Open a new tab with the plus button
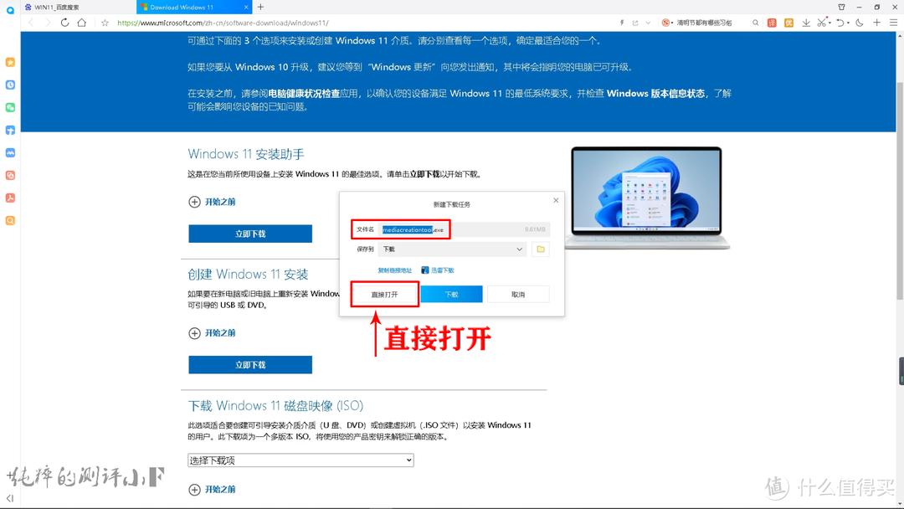The width and height of the screenshot is (904, 509). (876, 23)
